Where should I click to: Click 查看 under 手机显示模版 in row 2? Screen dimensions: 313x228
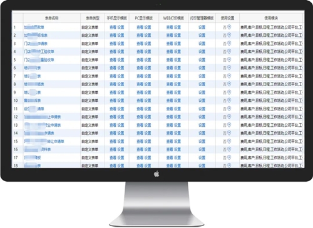(x=113, y=35)
